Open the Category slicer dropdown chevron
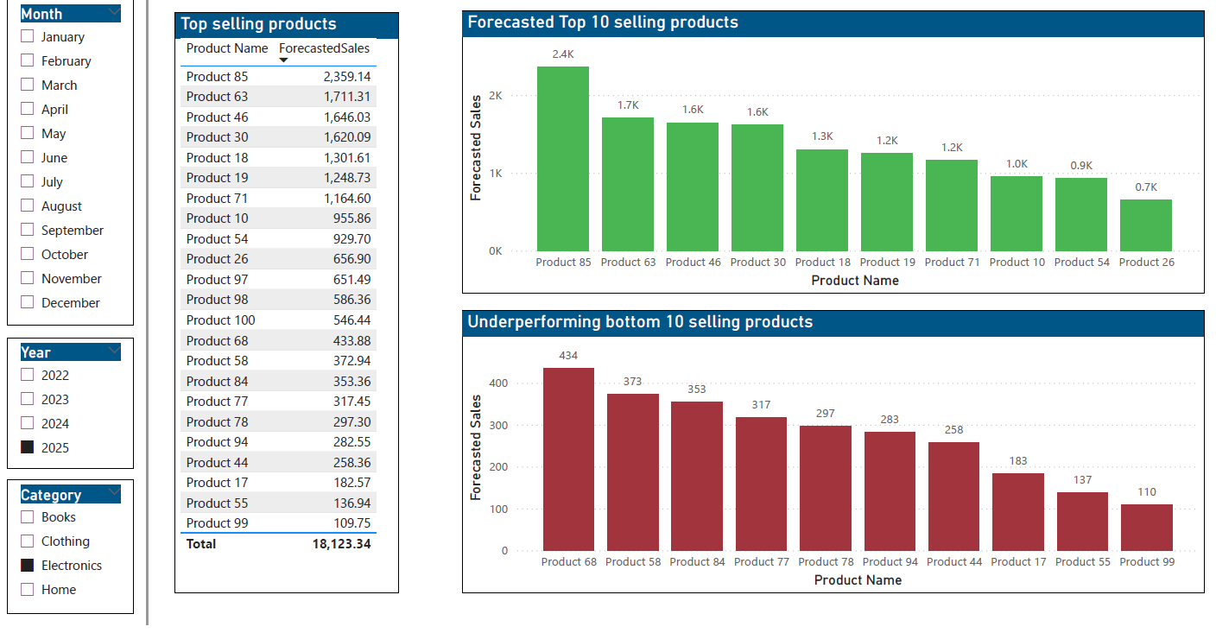Viewport: 1216px width, 633px height. click(115, 494)
